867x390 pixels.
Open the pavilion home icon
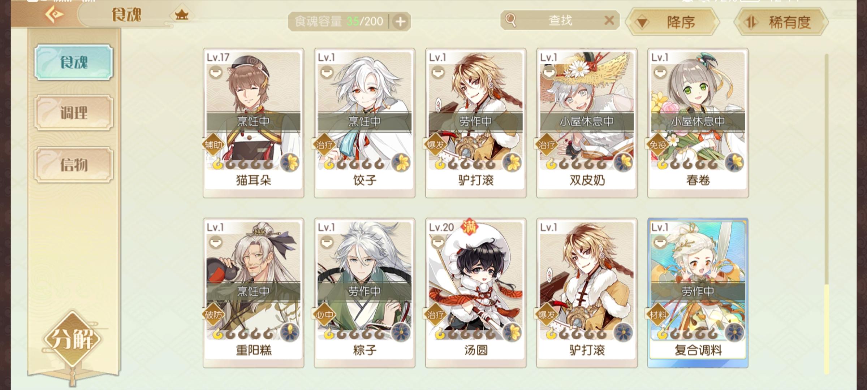[182, 15]
